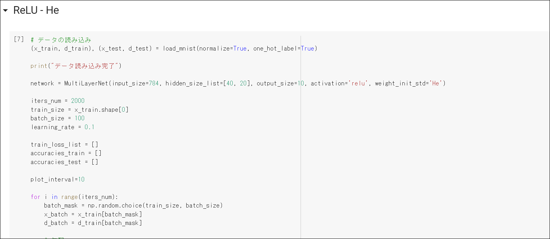Click the iters_num = 2000 line
Image resolution: width=550 pixels, height=239 pixels.
(x=57, y=101)
